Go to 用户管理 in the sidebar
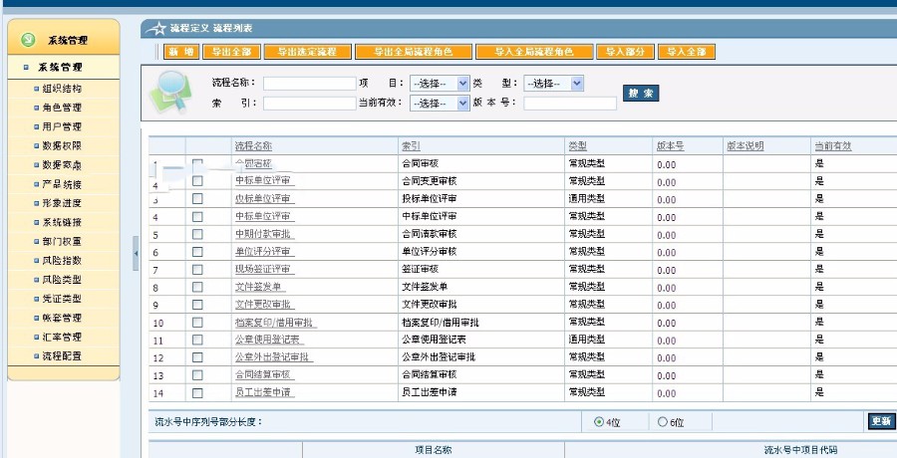The width and height of the screenshot is (897, 458). point(62,126)
